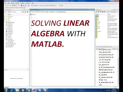Collapse the Details panel chevron
Screen dimensions: 123x92
pyautogui.click(x=28, y=70)
